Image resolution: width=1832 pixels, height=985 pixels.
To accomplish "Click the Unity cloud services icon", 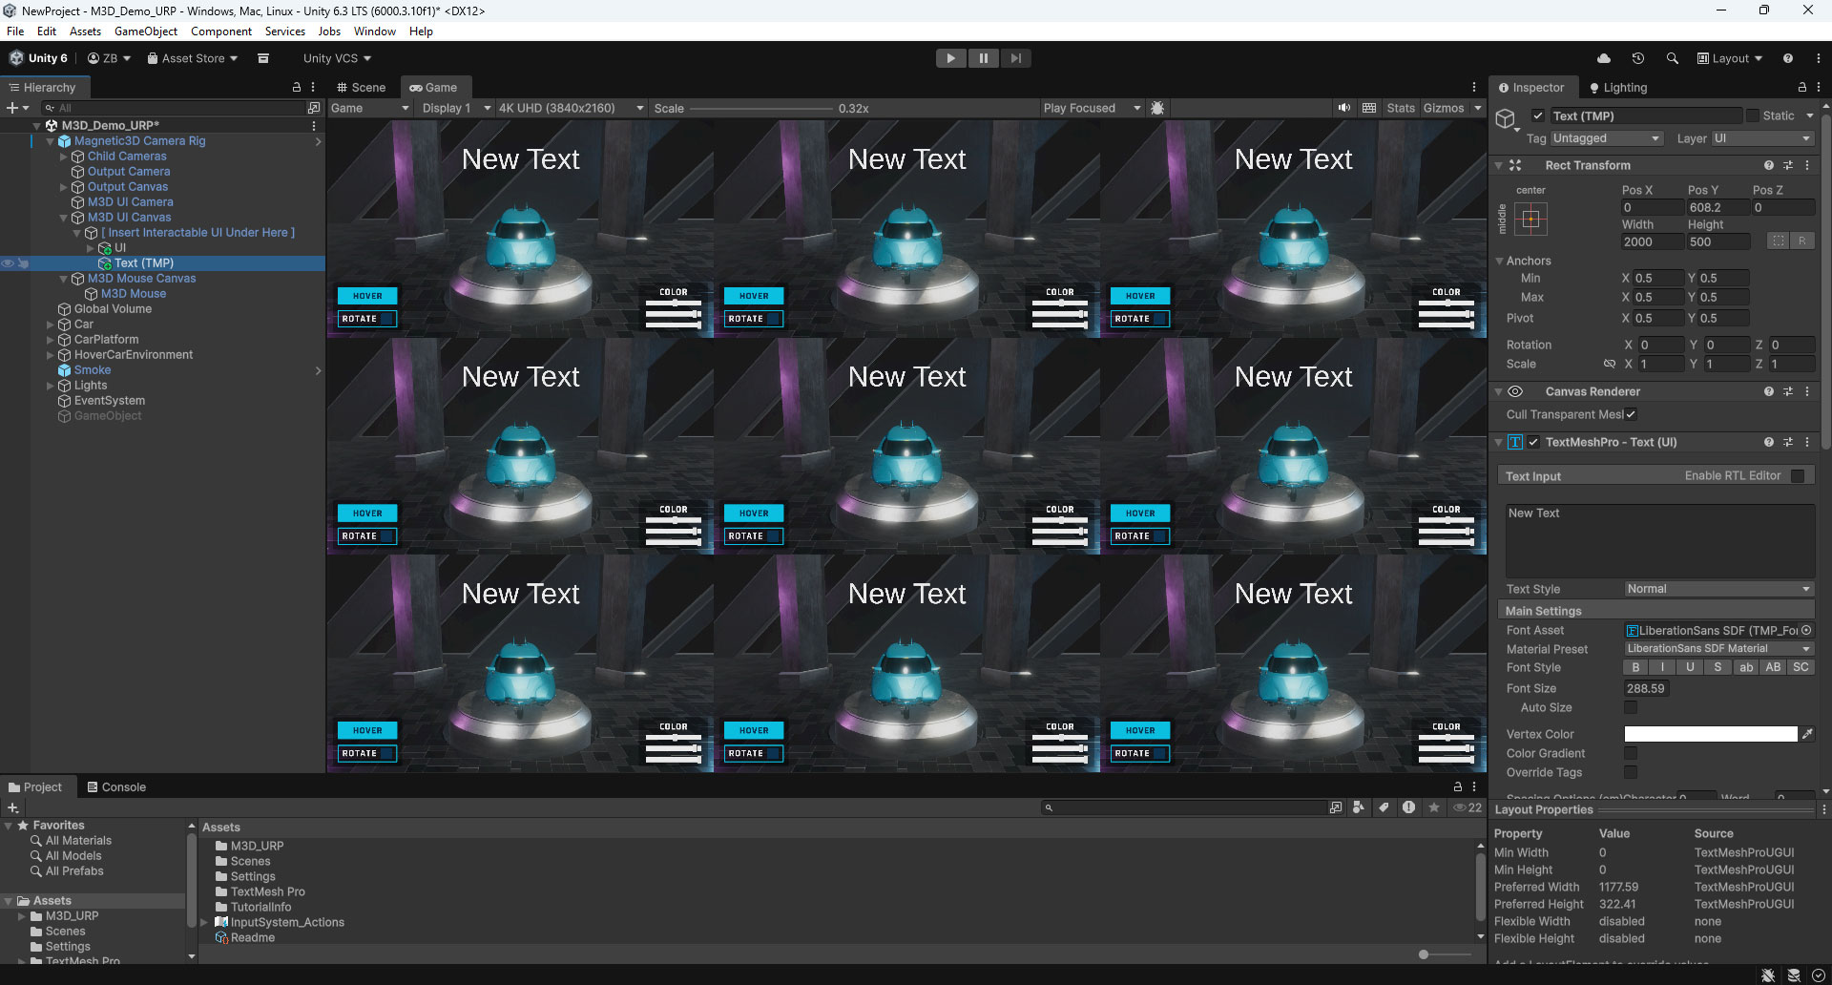I will coord(1604,58).
